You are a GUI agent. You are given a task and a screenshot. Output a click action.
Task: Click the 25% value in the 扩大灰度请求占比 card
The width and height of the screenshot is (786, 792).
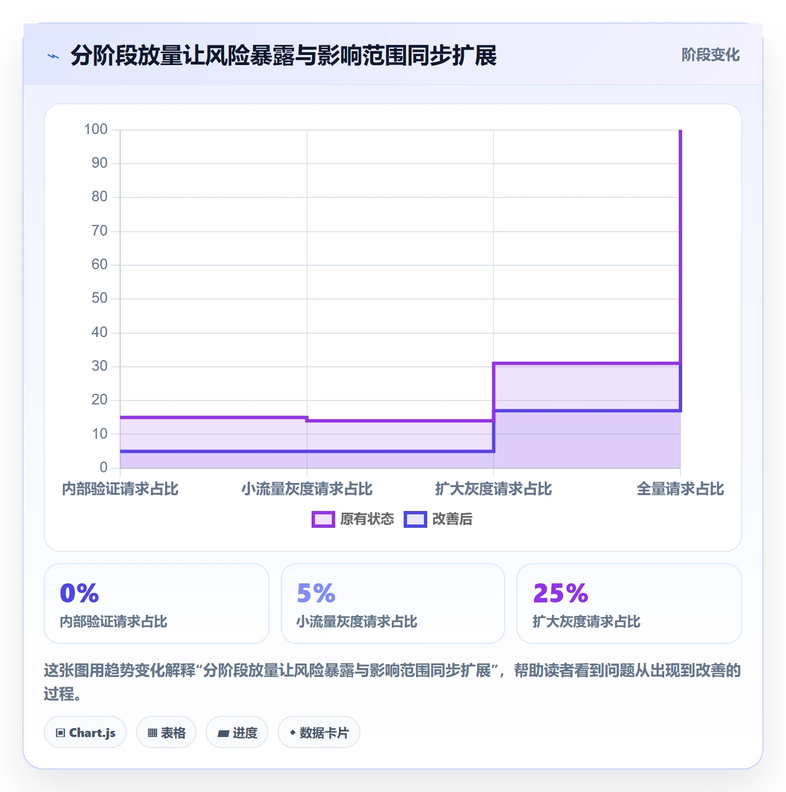(560, 593)
